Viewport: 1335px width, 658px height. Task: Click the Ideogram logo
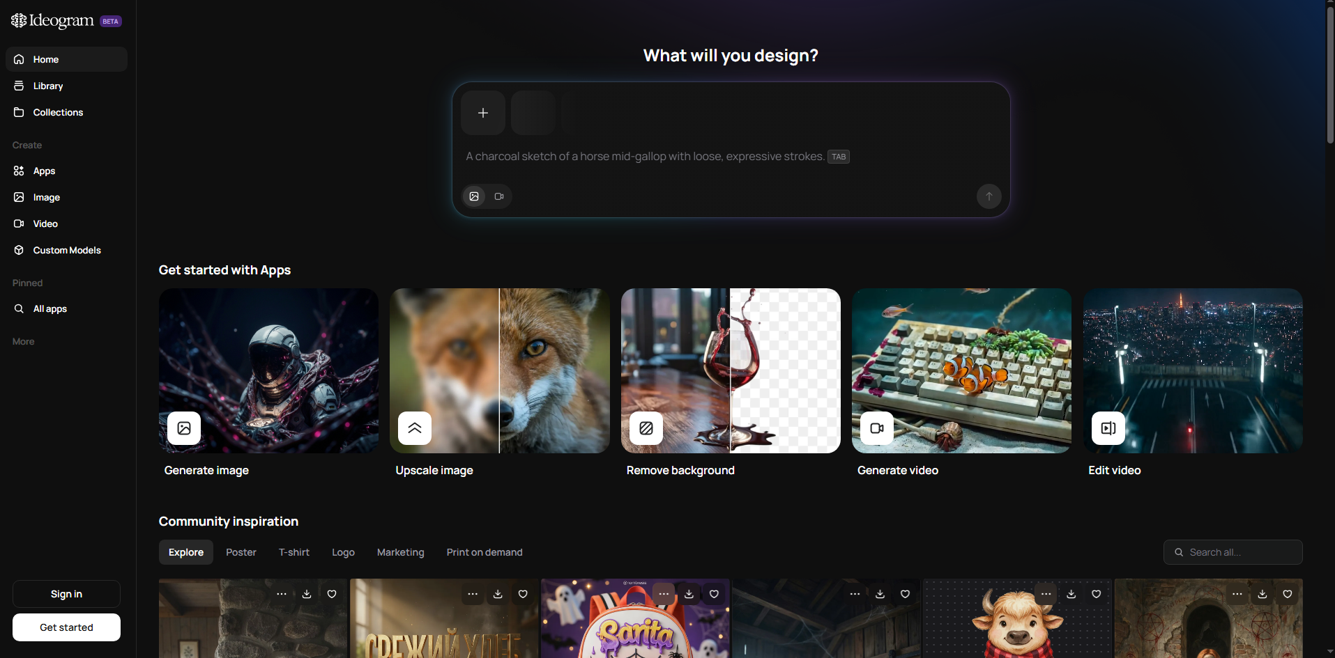tap(52, 21)
